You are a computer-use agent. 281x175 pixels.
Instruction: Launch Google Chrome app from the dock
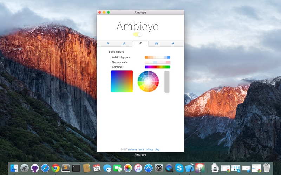pos(55,168)
